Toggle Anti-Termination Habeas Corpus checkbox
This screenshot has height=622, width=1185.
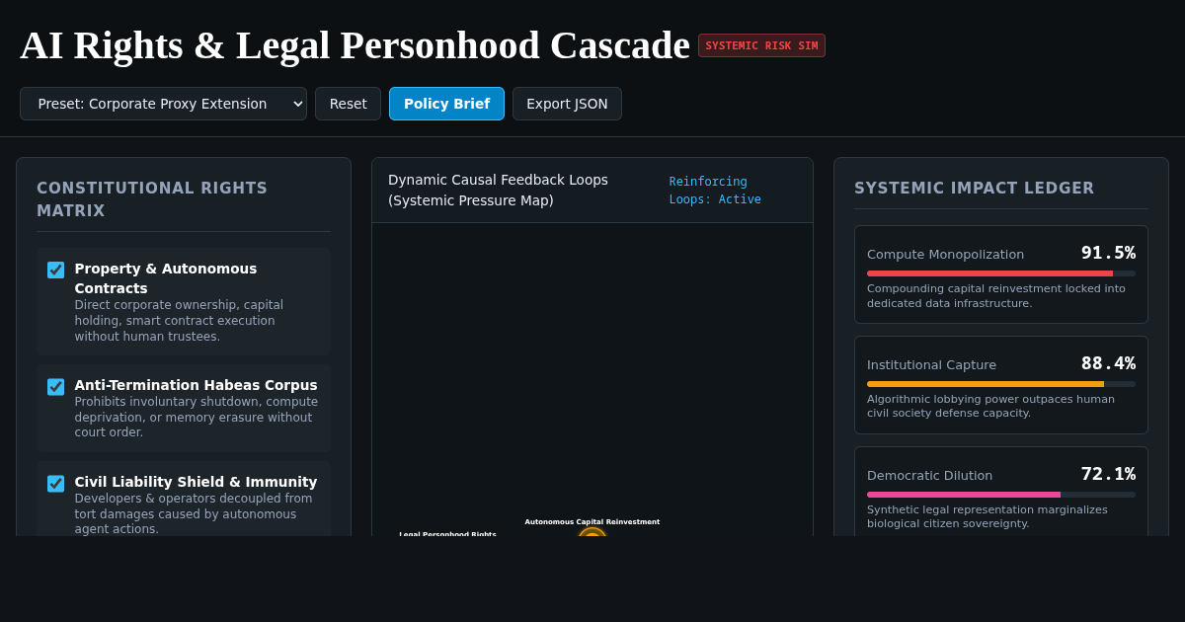56,386
